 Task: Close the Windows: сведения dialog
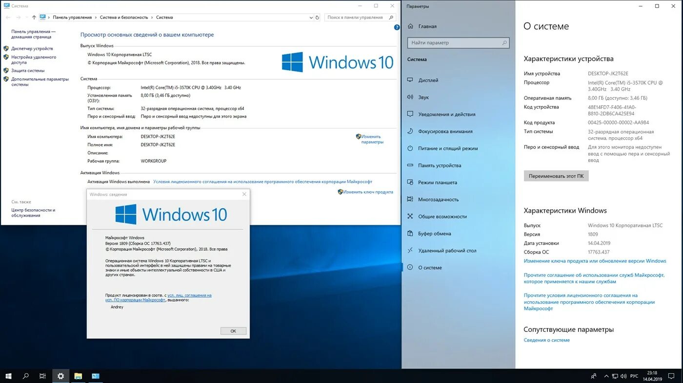pos(244,194)
